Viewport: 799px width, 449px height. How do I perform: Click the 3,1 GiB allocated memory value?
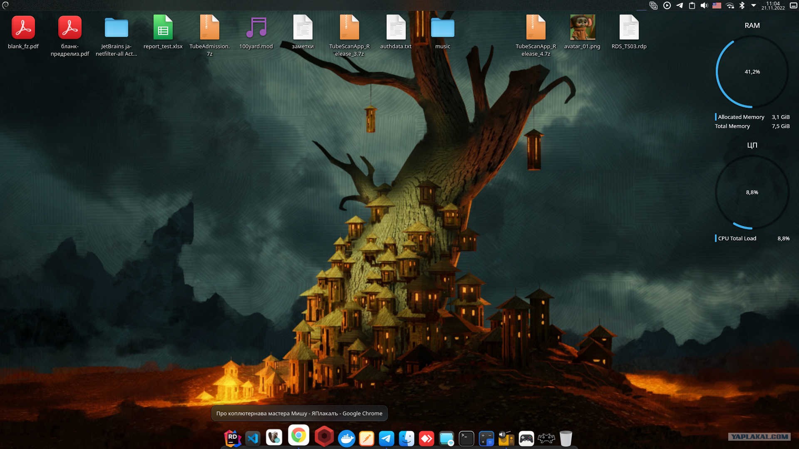click(781, 117)
